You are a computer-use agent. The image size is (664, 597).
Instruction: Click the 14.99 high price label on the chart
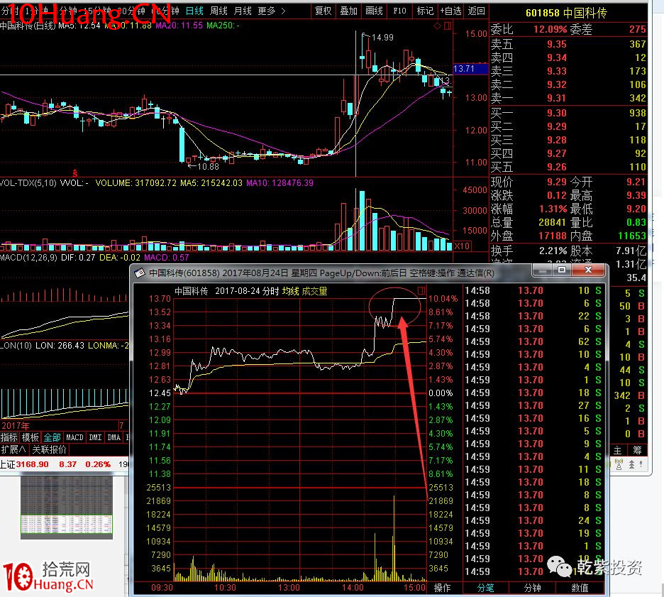382,38
